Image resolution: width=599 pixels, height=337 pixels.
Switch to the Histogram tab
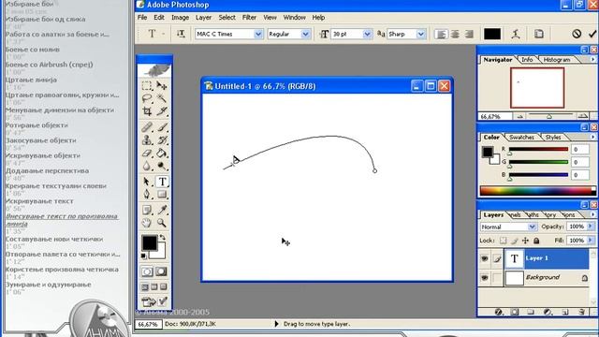557,60
